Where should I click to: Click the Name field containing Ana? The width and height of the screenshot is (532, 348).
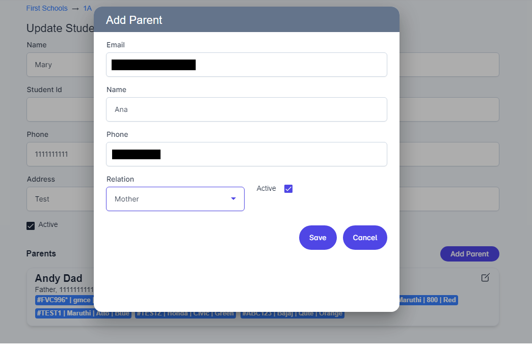coord(247,109)
